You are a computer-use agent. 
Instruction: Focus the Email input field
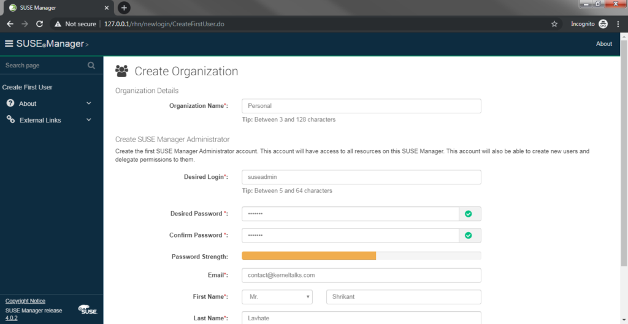click(x=361, y=275)
